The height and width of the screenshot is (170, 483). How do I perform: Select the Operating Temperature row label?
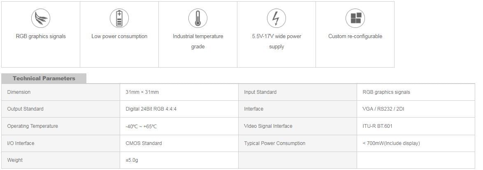[x=33, y=126]
